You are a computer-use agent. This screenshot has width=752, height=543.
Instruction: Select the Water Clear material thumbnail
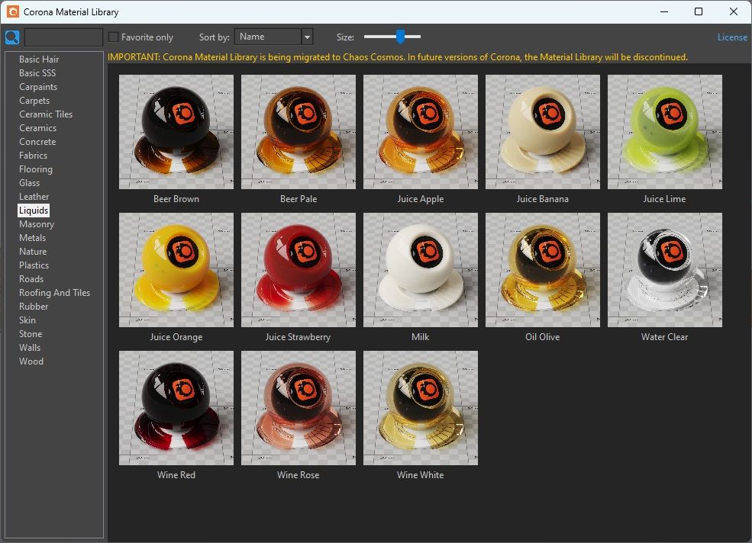click(665, 270)
